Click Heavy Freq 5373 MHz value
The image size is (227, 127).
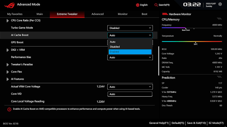(217, 97)
